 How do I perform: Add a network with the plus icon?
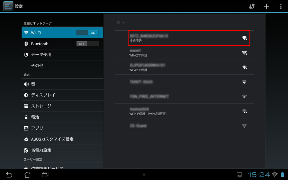[266, 6]
